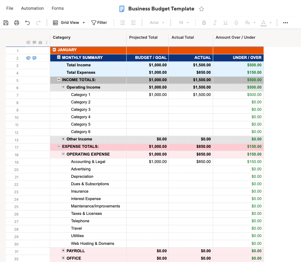
Task: Open the attachment icon on row 2
Action: pyautogui.click(x=28, y=58)
